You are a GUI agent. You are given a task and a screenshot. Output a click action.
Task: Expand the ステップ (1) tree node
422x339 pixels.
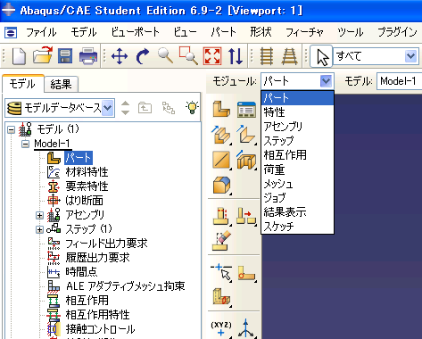[x=39, y=229]
